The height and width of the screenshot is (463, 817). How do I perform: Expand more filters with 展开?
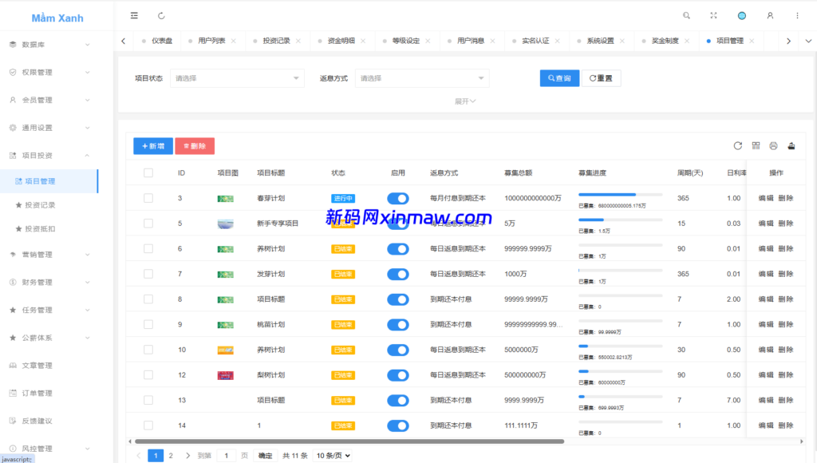[465, 101]
